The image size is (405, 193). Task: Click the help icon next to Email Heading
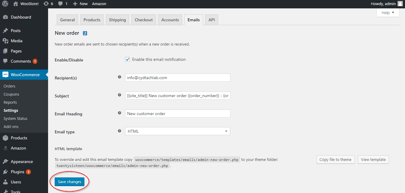tap(120, 113)
